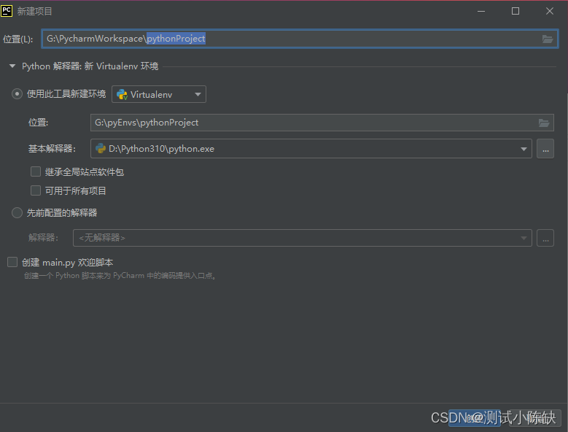The image size is (568, 432).
Task: Toggle create main.py welcome script checkbox
Action: pos(12,262)
